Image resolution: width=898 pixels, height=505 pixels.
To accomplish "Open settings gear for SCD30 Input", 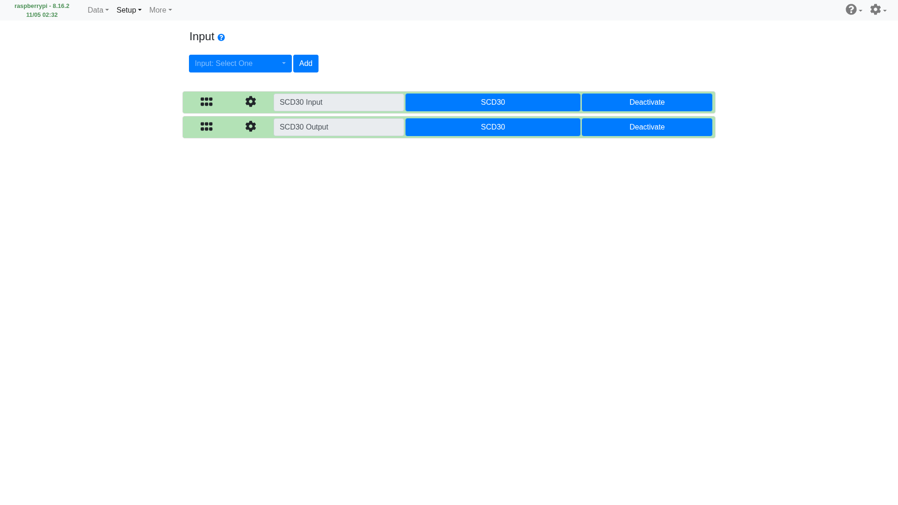I will click(251, 102).
